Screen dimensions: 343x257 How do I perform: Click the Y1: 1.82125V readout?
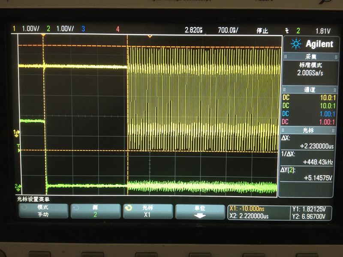pyautogui.click(x=309, y=209)
